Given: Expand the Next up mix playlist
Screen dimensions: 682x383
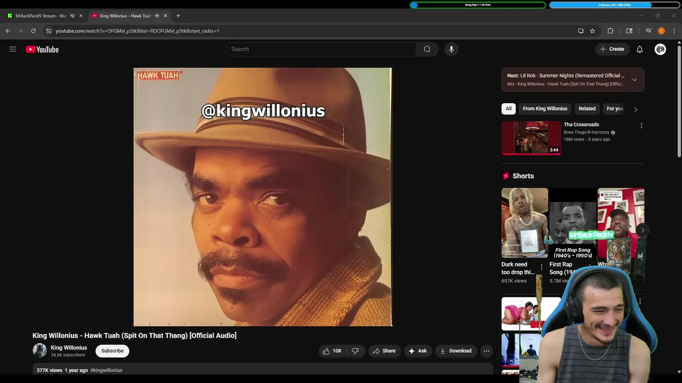Looking at the screenshot, I should click(x=634, y=80).
